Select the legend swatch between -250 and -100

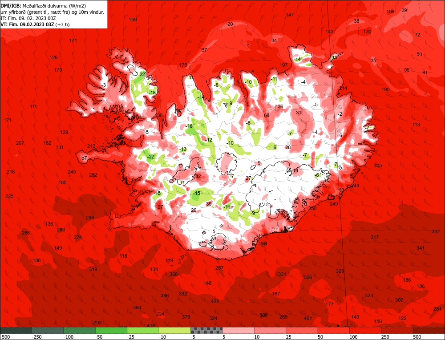(48, 330)
